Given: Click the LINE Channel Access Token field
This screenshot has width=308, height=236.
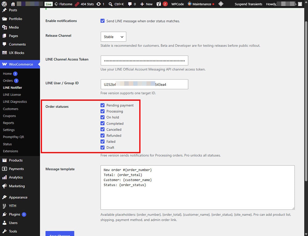Looking at the screenshot, I should pos(144,60).
